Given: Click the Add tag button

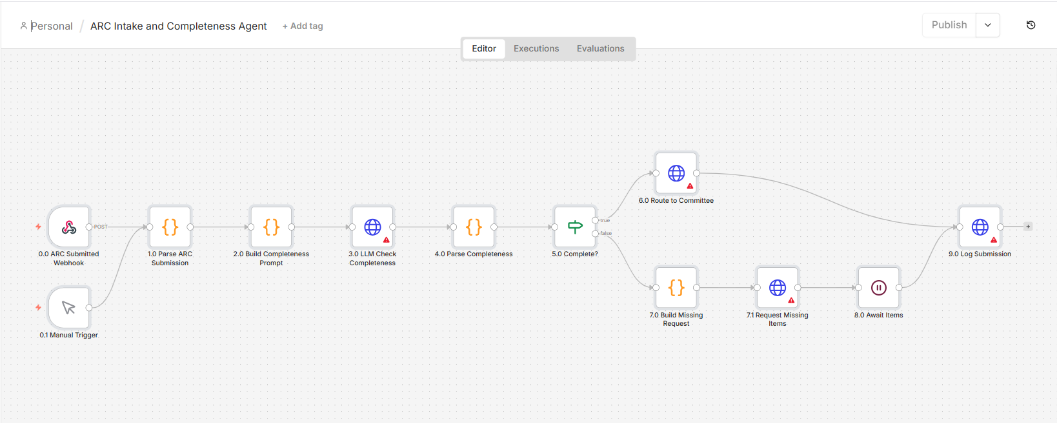Looking at the screenshot, I should coord(303,26).
